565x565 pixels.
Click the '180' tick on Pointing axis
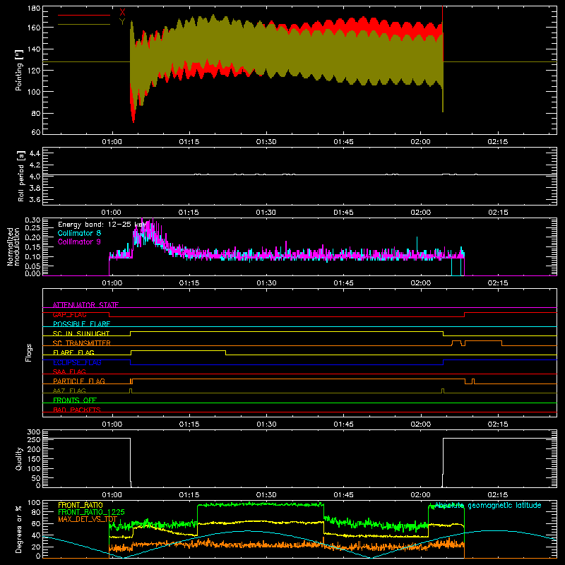tap(34, 8)
